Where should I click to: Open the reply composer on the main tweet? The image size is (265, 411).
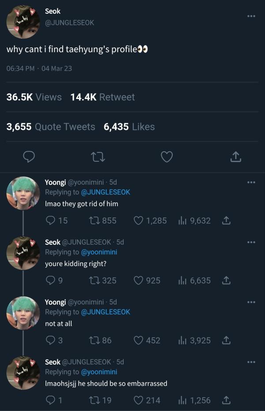pyautogui.click(x=29, y=156)
